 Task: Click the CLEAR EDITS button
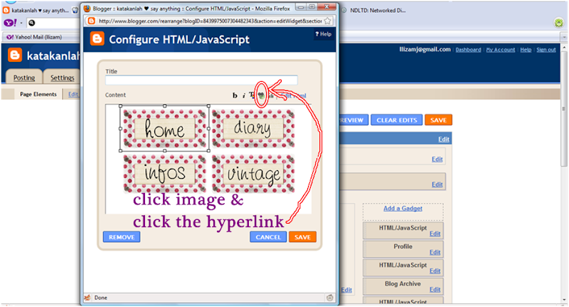[397, 120]
